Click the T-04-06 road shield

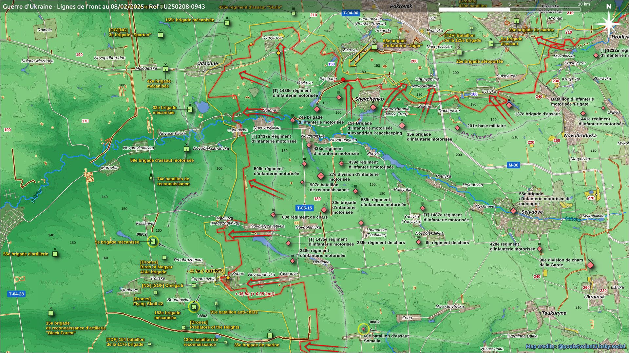351,13
